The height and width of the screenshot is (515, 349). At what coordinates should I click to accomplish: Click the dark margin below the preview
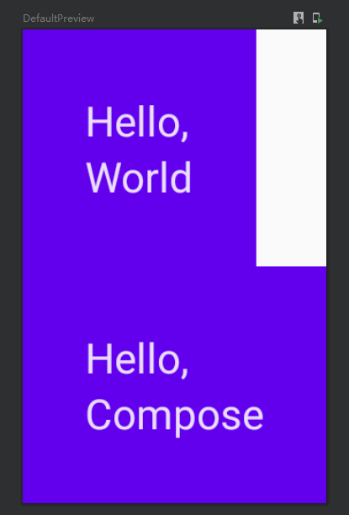174,509
